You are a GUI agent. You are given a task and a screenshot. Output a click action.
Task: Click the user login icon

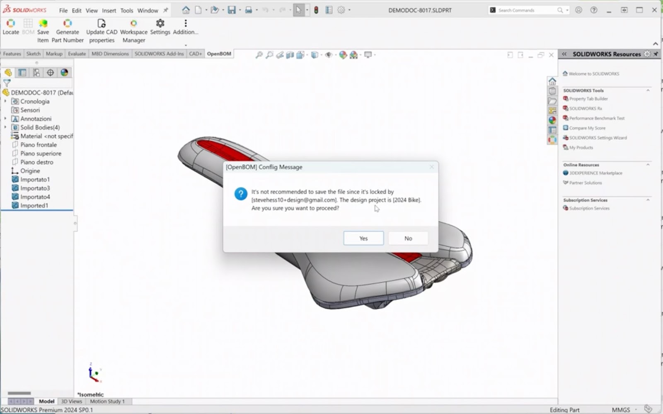tap(578, 10)
